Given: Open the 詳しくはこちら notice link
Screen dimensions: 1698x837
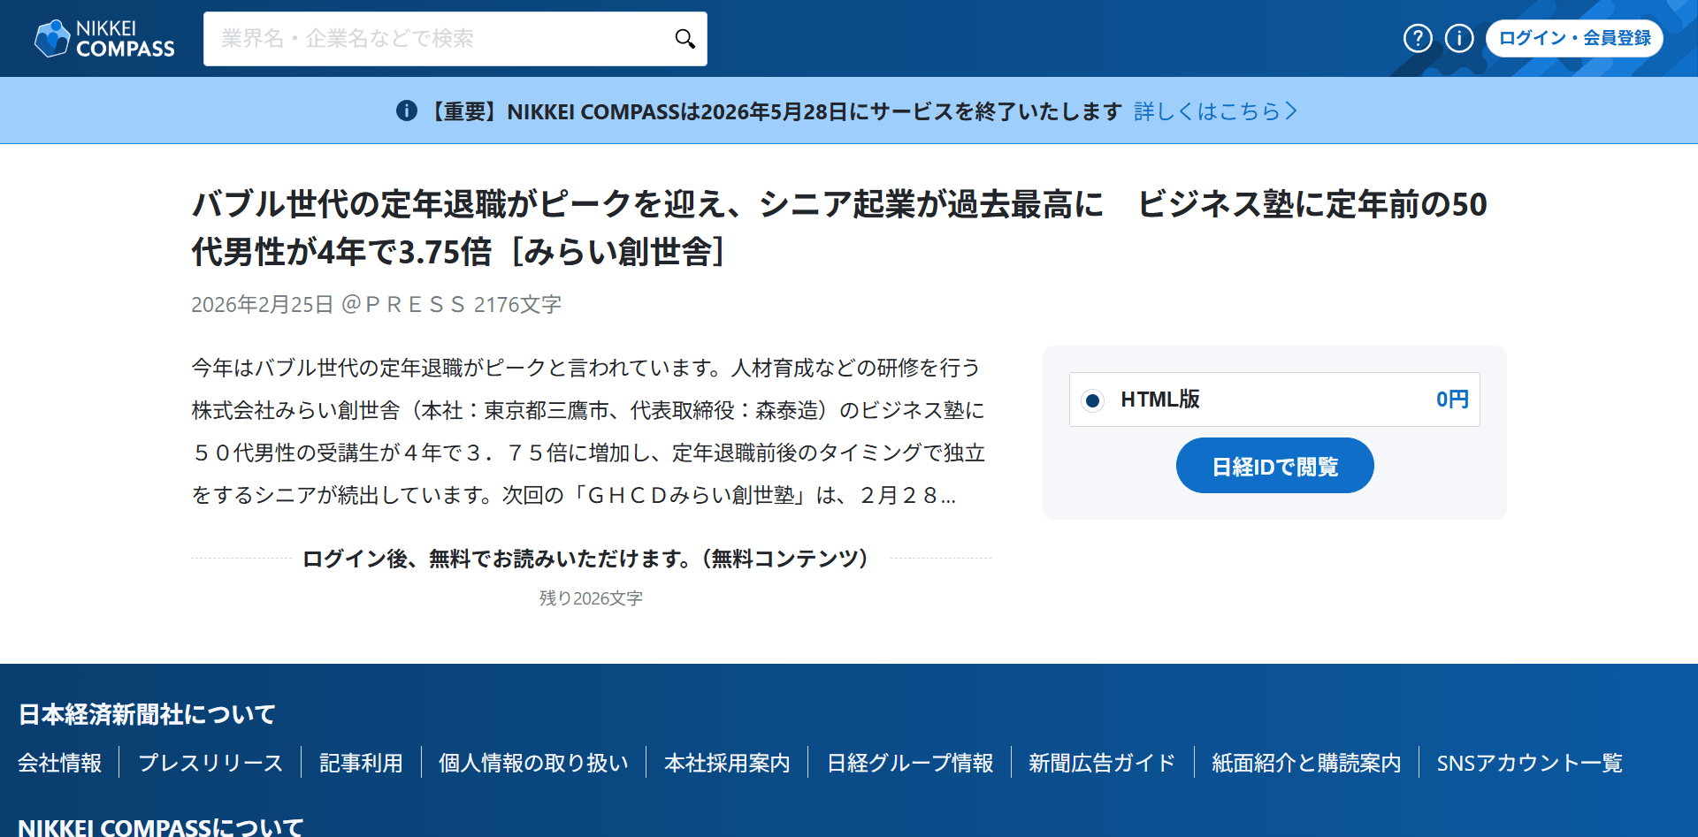Looking at the screenshot, I should [x=1215, y=111].
